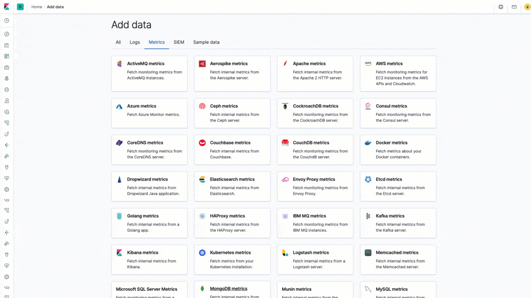
Task: Open the Sample data tab
Action: pos(206,42)
